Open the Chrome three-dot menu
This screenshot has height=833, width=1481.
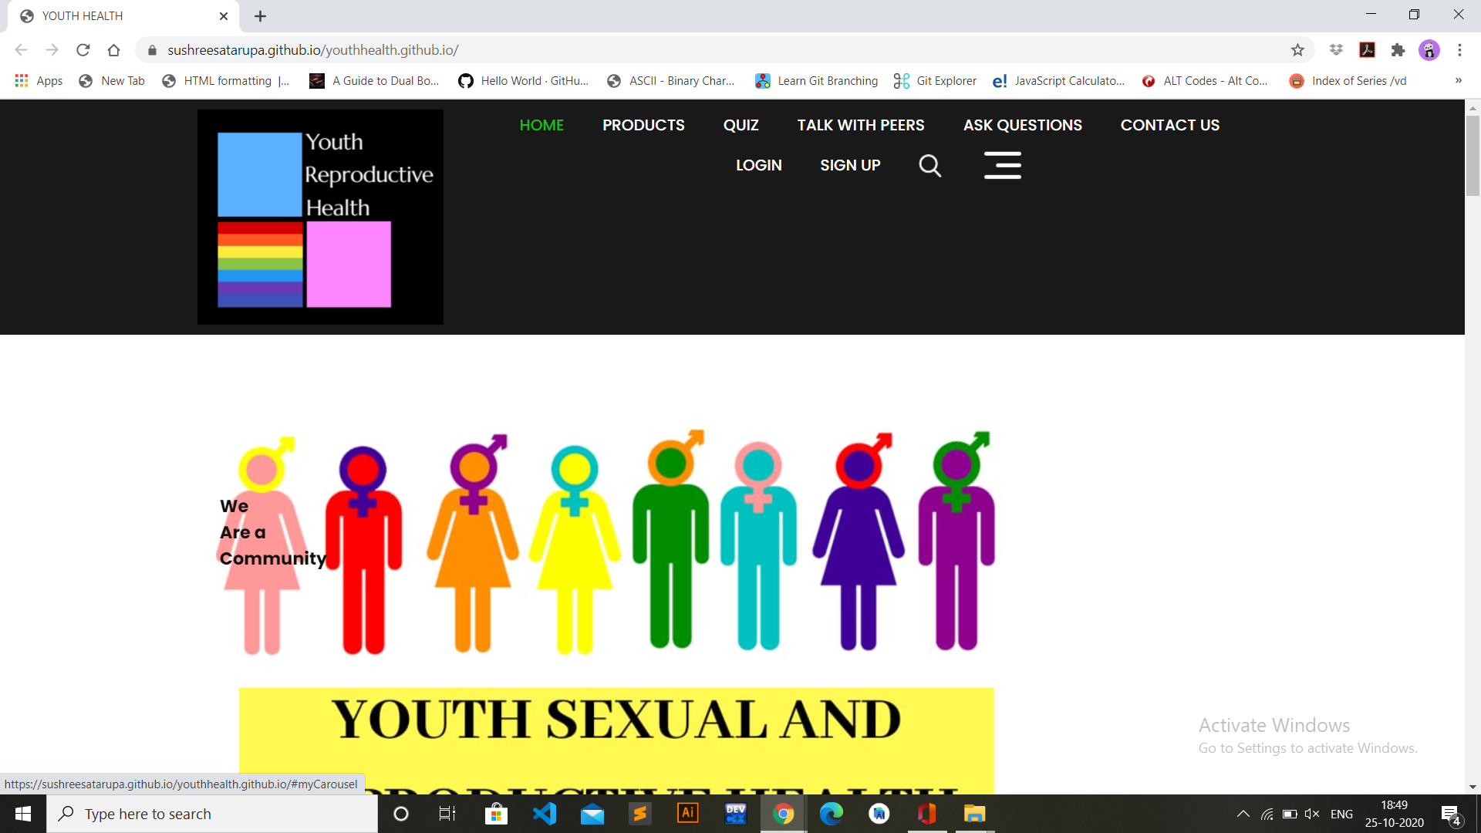(1459, 49)
